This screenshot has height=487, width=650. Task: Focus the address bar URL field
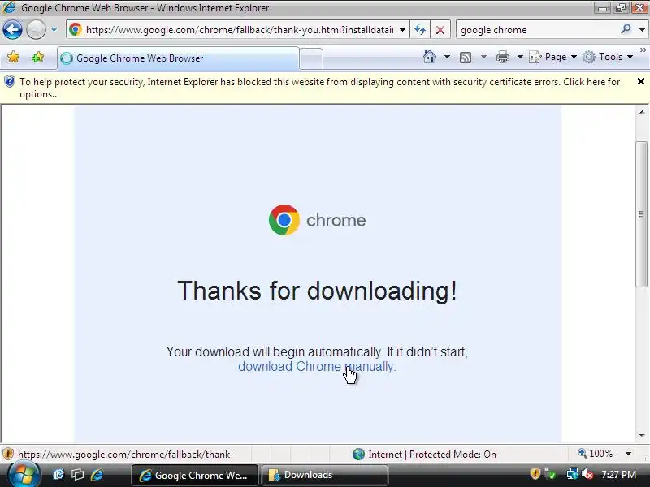pos(240,30)
